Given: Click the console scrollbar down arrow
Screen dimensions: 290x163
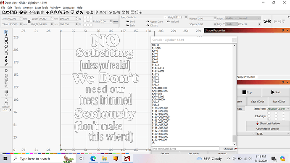Looking at the screenshot, I should point(235,144).
